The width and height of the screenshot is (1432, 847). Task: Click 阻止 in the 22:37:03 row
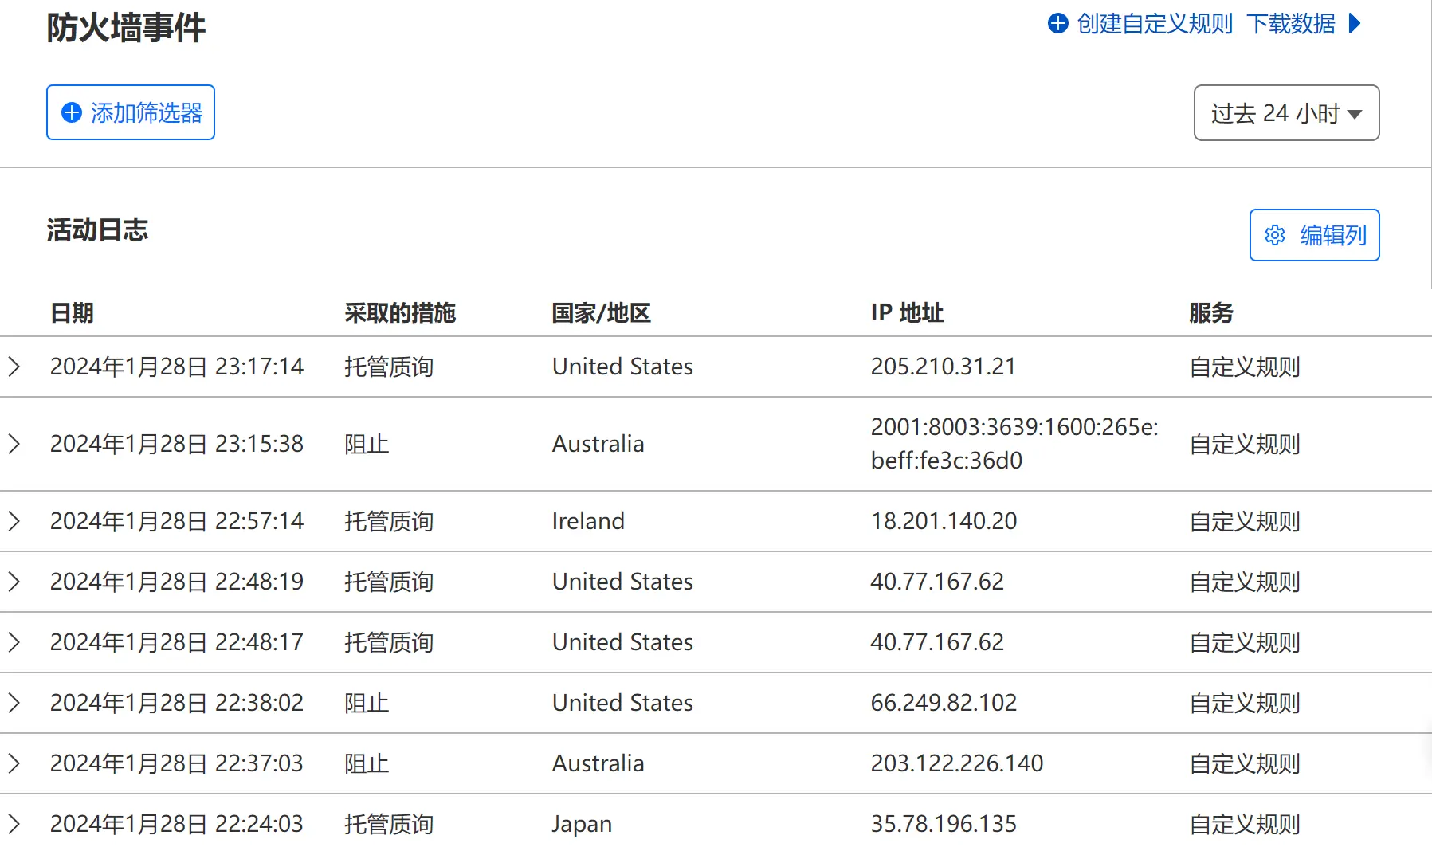click(367, 763)
